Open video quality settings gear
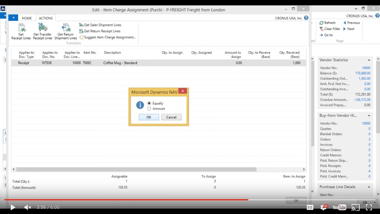The width and height of the screenshot is (380, 214). pos(323,207)
